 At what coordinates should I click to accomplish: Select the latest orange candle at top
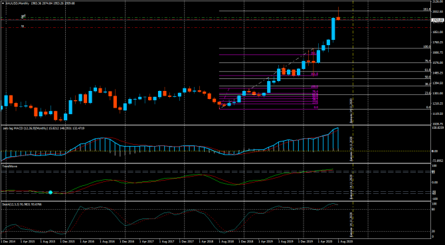[x=338, y=19]
